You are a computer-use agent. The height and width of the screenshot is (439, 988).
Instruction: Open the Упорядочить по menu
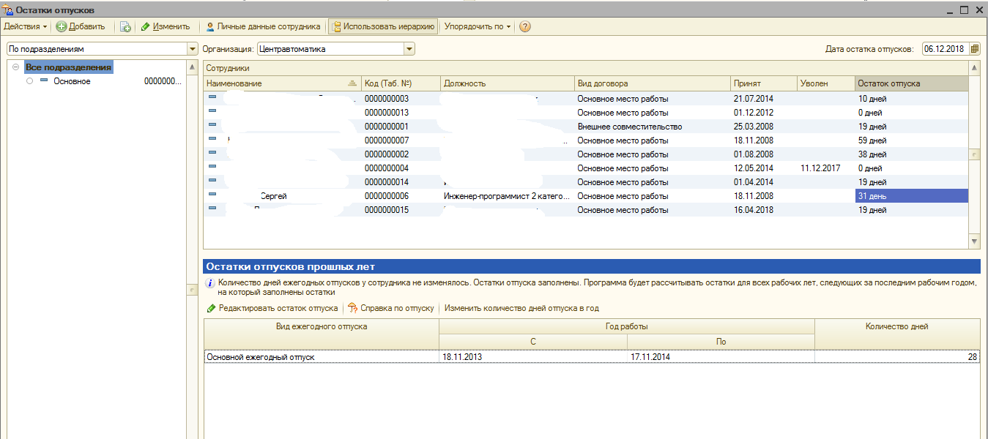click(x=478, y=26)
